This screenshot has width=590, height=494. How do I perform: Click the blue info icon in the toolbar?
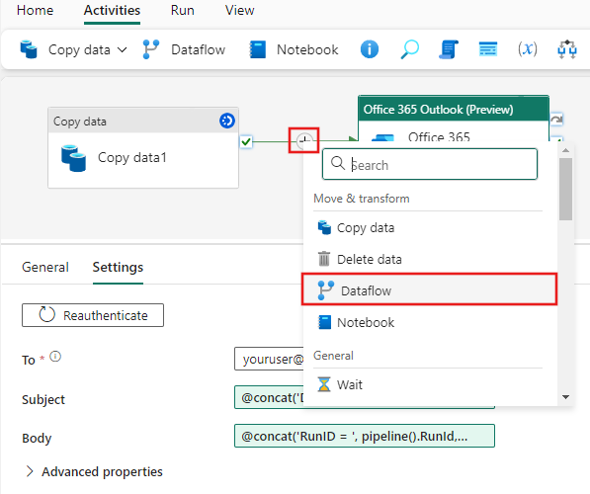[x=370, y=49]
